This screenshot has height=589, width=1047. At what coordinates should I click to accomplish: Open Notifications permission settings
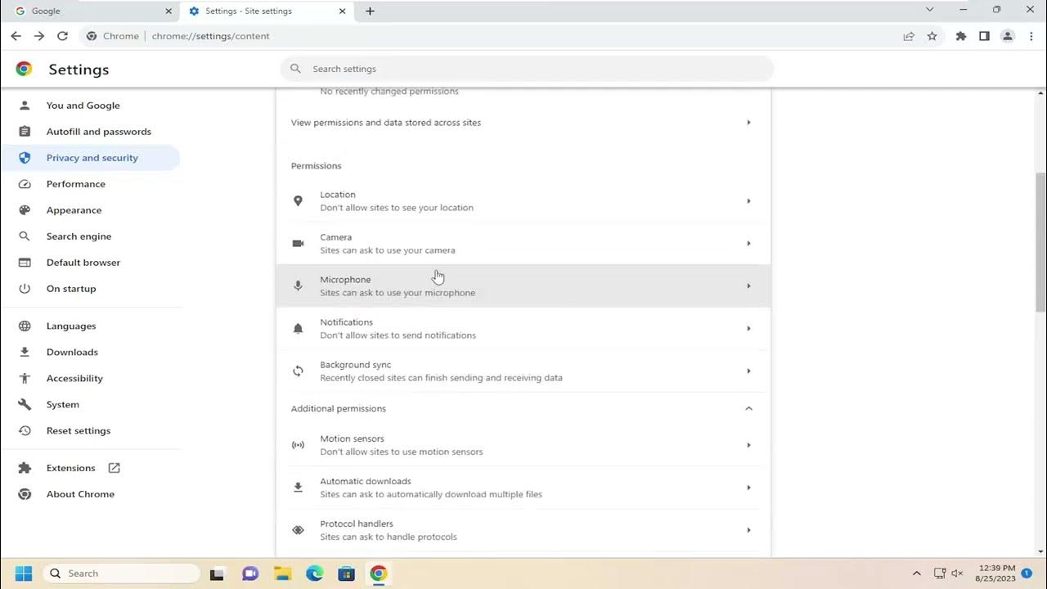[523, 329]
